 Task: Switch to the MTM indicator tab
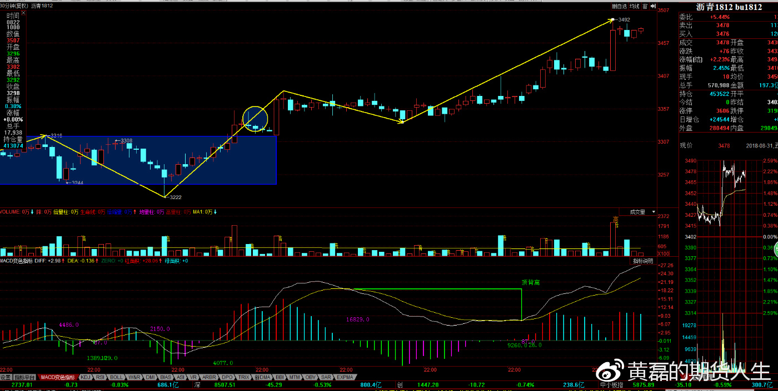point(295,377)
